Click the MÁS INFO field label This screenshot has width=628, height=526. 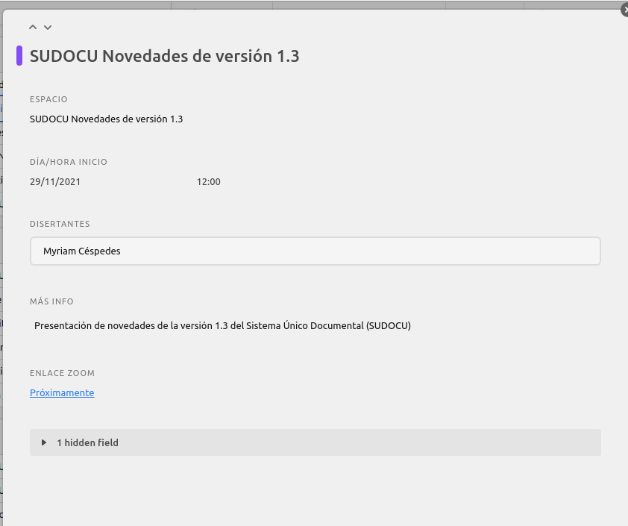click(x=51, y=301)
